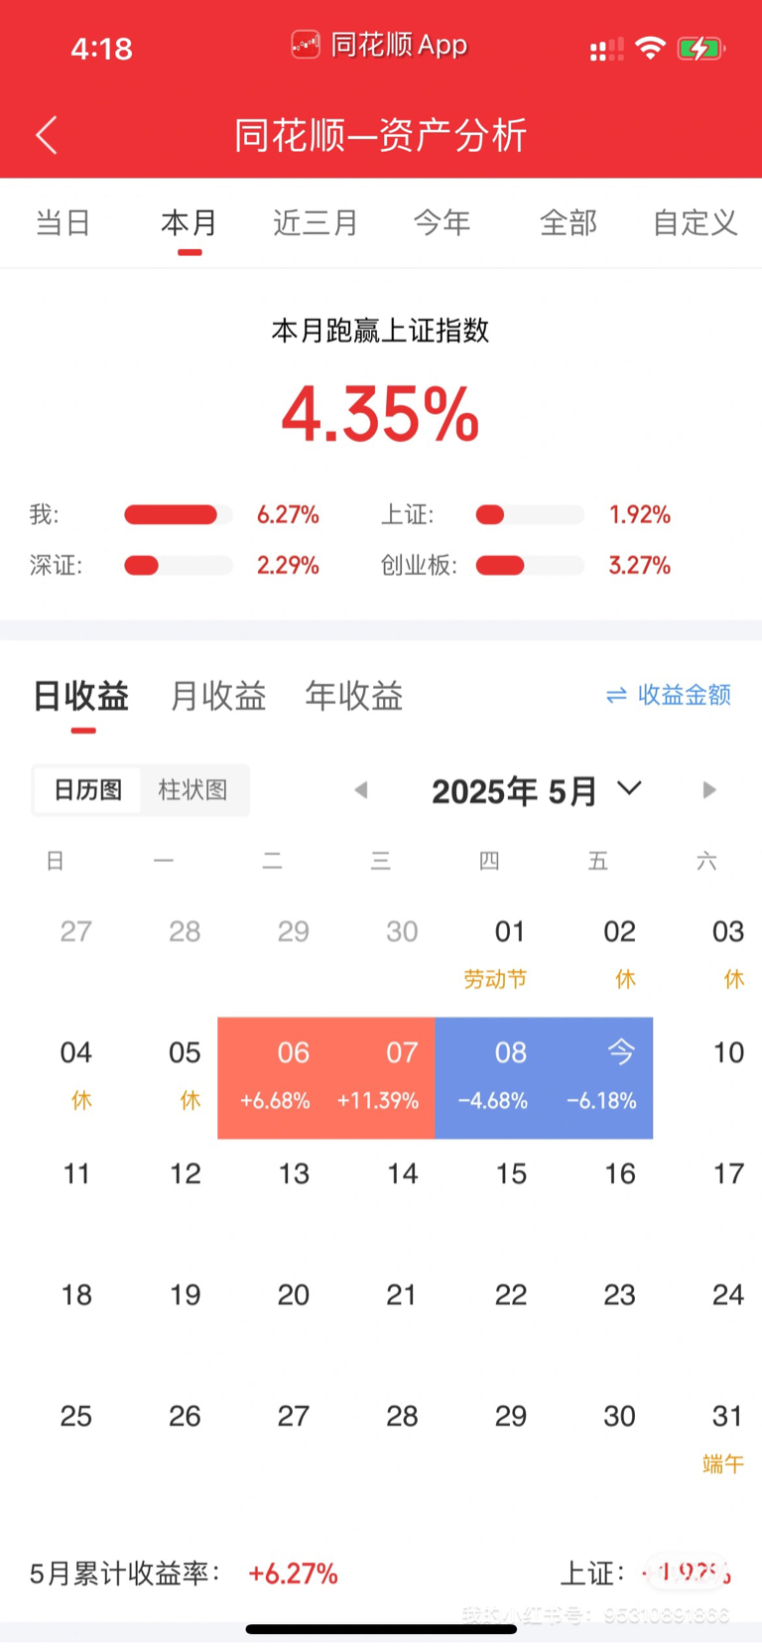The image size is (762, 1651).
Task: Tap the 同花顺 App logo icon
Action: point(305,45)
